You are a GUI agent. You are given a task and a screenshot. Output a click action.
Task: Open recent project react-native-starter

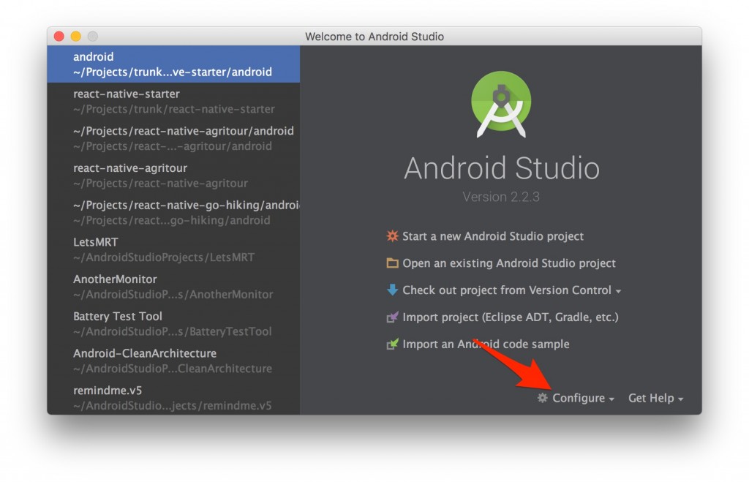pos(173,101)
